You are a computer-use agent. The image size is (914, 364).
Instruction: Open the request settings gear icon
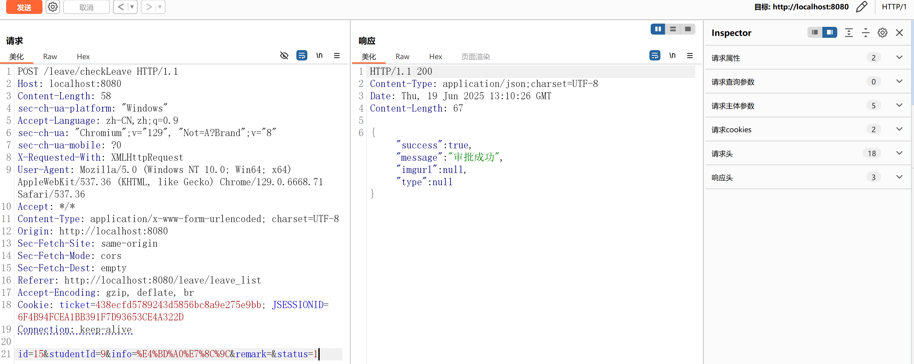(x=52, y=7)
